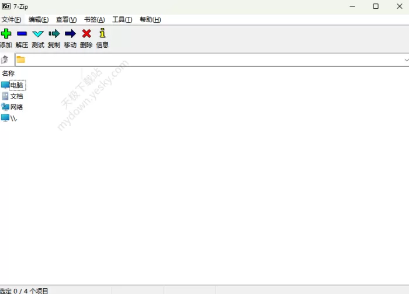
Task: Maximize the 7-Zip window
Action: tap(376, 6)
